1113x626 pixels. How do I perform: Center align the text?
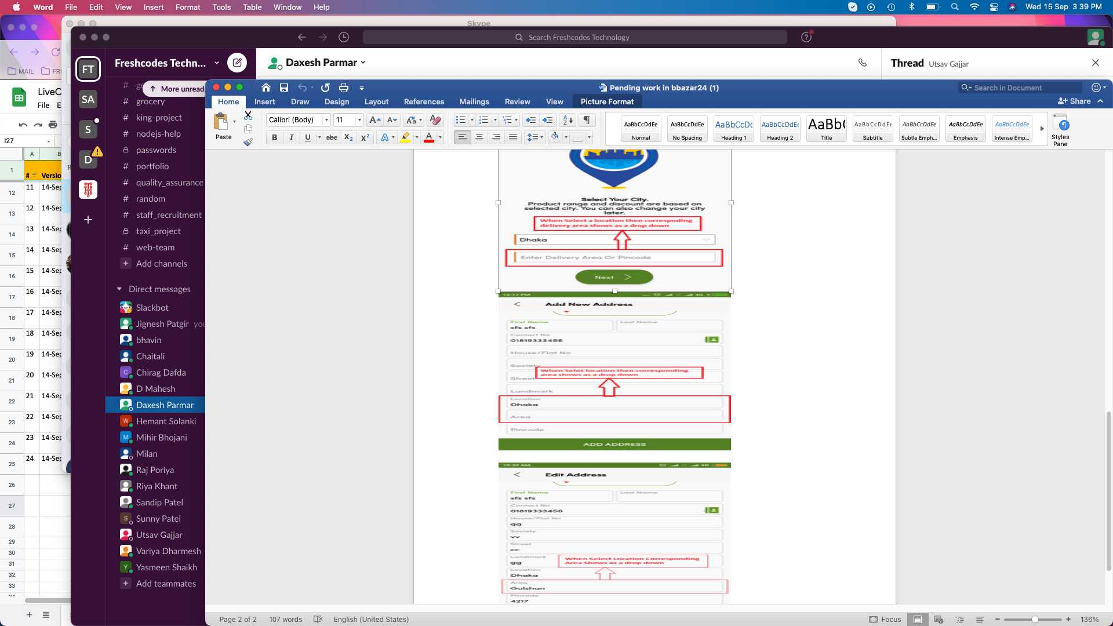point(479,137)
